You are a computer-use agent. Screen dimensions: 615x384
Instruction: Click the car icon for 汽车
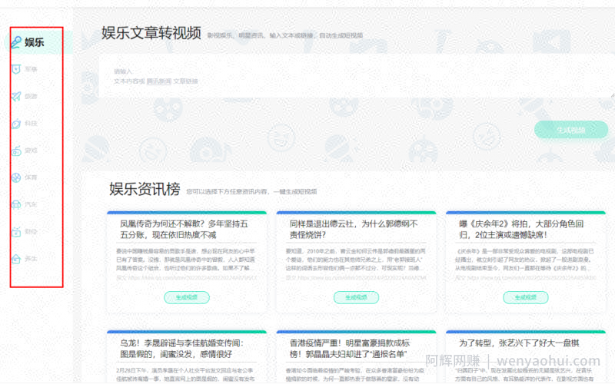(16, 204)
